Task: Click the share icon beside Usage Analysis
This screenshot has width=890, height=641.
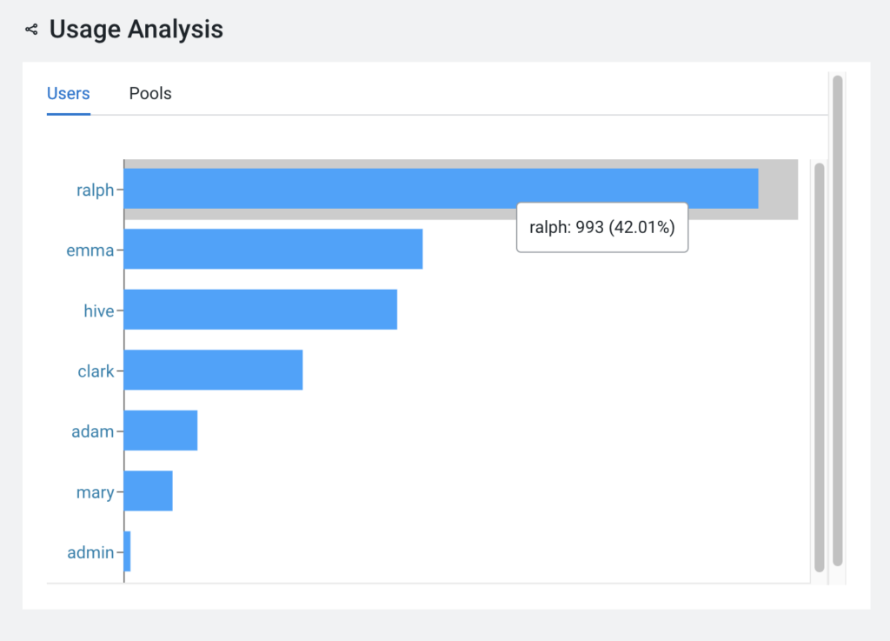Action: click(31, 30)
